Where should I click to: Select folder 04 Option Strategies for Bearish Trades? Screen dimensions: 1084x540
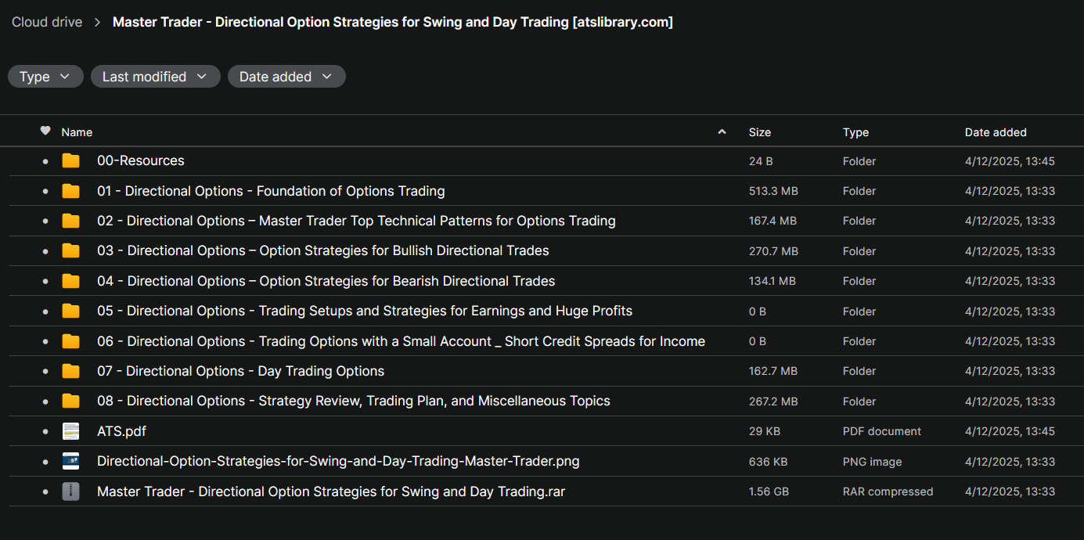tap(326, 281)
